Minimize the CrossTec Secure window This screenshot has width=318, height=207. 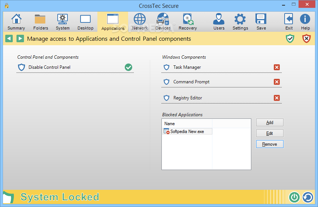[284, 5]
